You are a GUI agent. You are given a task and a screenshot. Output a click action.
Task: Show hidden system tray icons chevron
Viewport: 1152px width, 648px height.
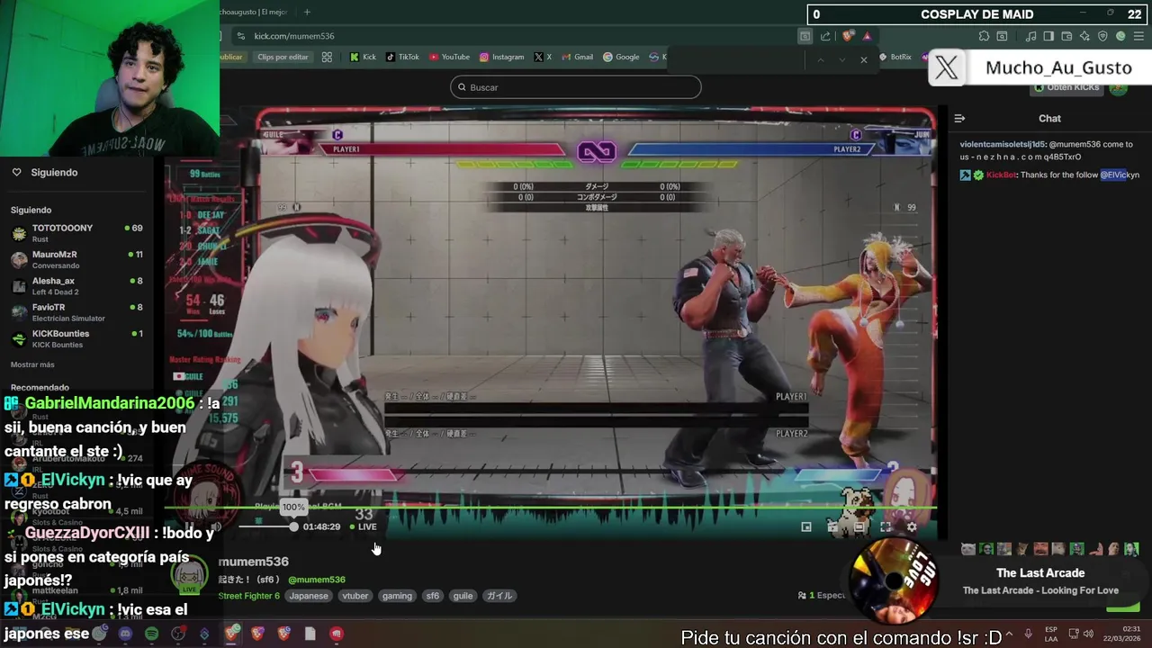coord(1009,634)
